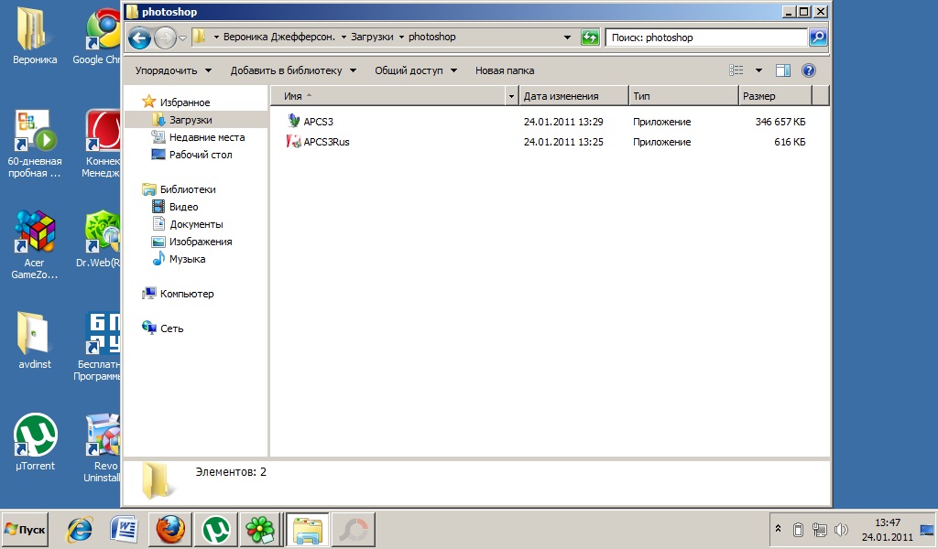This screenshot has height=549, width=938.
Task: Launch Internet Explorer from the taskbar
Action: click(80, 529)
